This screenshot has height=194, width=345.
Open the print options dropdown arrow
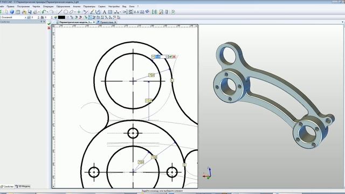(x=39, y=12)
